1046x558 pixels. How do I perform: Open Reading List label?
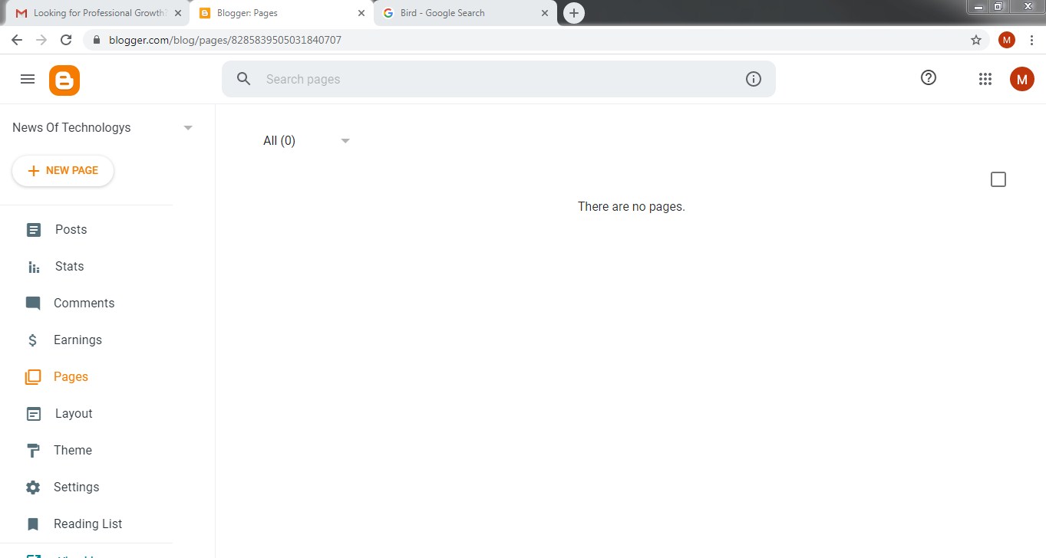(87, 524)
